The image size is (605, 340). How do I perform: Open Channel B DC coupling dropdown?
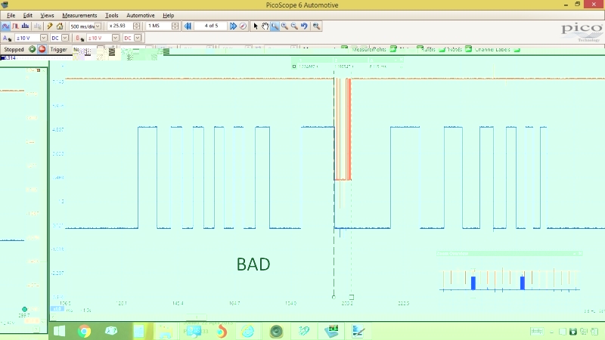coord(138,38)
